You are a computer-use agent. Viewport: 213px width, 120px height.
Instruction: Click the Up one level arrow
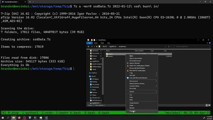[97, 47]
